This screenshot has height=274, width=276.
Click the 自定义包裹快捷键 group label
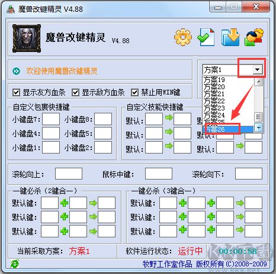41,107
